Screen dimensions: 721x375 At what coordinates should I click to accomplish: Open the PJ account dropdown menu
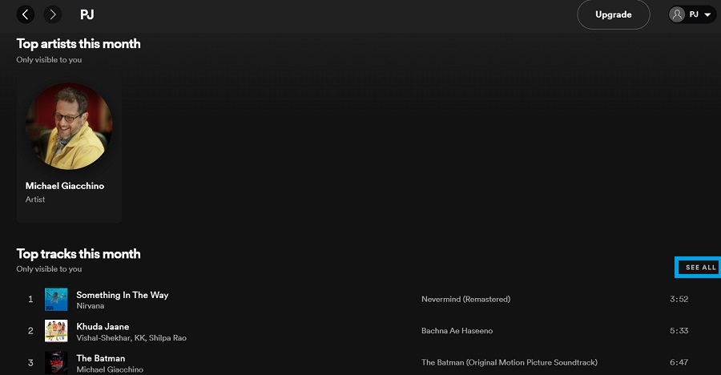pyautogui.click(x=692, y=14)
